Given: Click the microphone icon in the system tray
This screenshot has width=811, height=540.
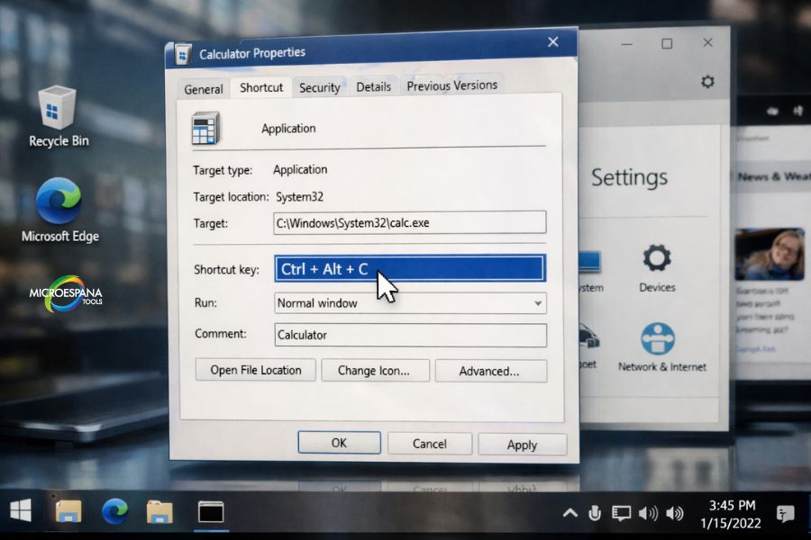Looking at the screenshot, I should 595,512.
